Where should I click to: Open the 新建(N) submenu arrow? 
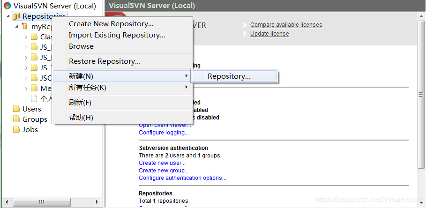click(x=187, y=76)
